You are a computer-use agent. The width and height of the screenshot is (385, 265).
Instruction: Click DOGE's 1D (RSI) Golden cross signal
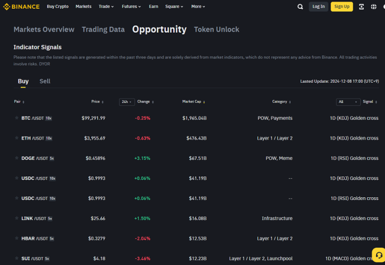pyautogui.click(x=354, y=158)
